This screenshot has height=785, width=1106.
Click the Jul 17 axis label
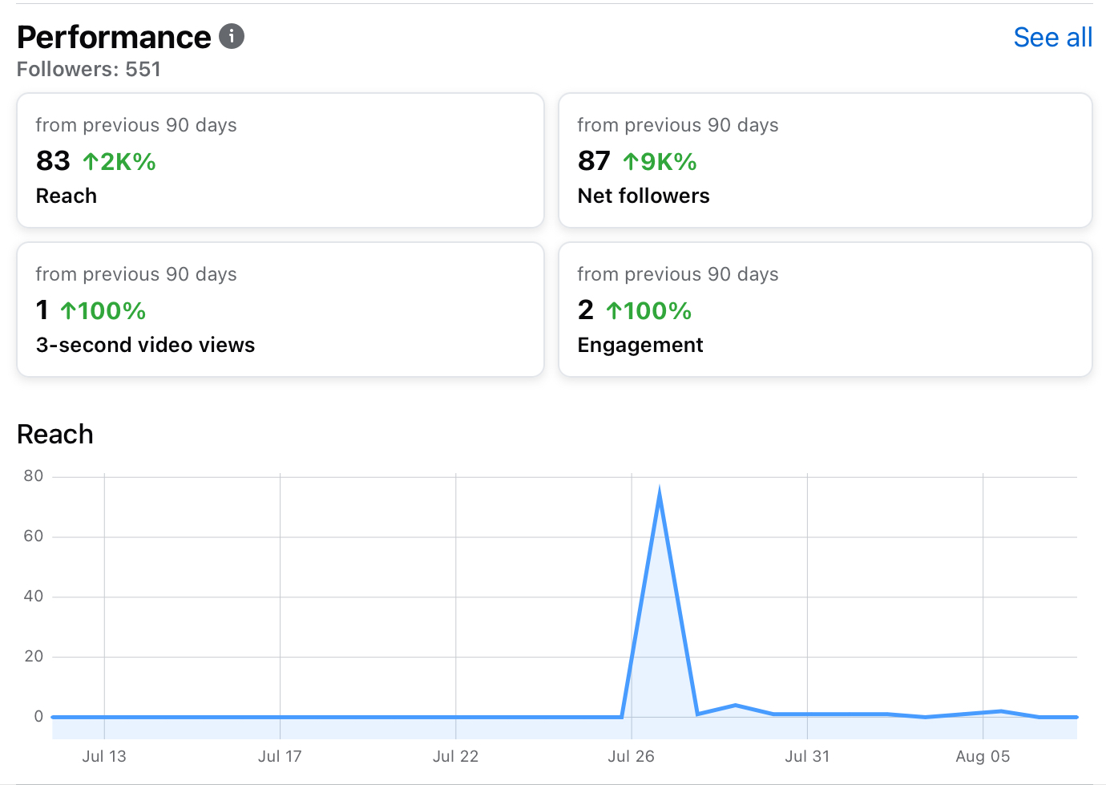tap(280, 756)
